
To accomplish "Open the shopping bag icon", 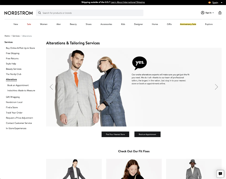I will pos(220,13).
